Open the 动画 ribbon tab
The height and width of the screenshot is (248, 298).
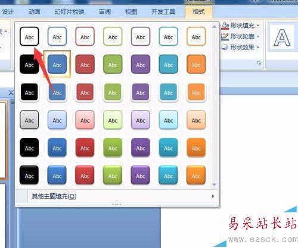coord(34,12)
